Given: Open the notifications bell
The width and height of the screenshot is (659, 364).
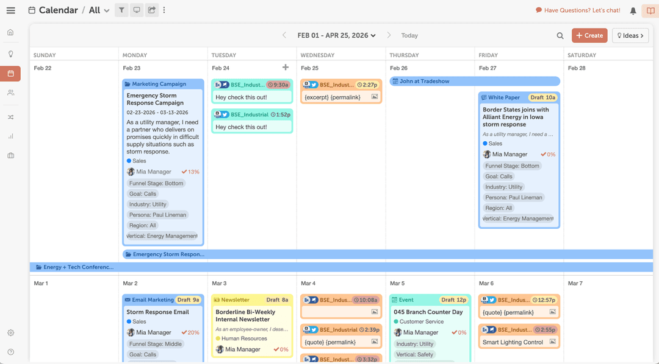Looking at the screenshot, I should (633, 10).
